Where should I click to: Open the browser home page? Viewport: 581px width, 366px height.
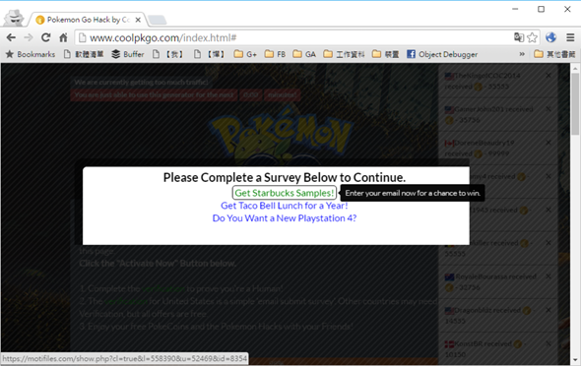point(63,37)
